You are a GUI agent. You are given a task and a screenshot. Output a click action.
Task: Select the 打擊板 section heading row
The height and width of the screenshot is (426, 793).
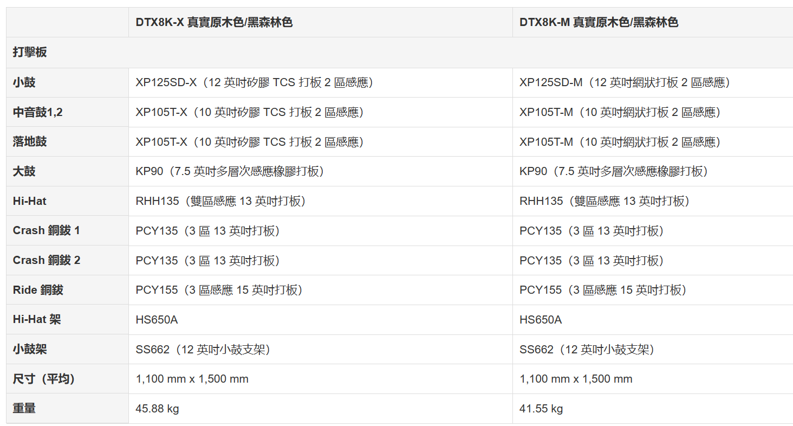coord(30,53)
